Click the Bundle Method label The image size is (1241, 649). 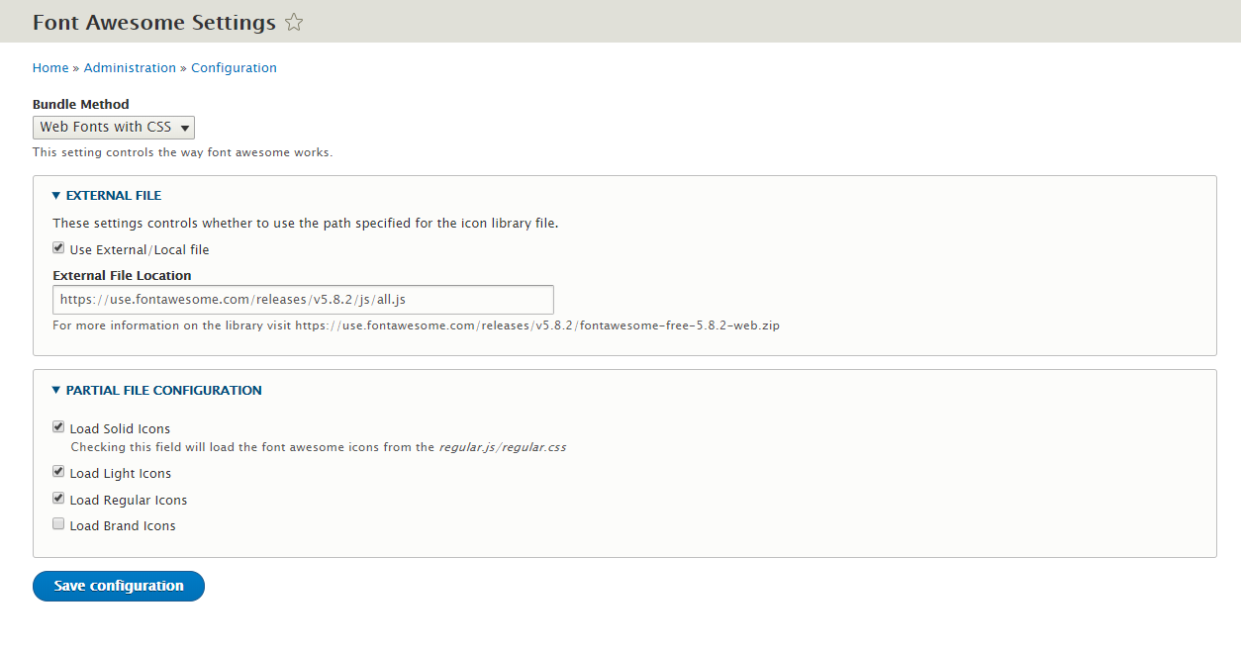pyautogui.click(x=81, y=104)
